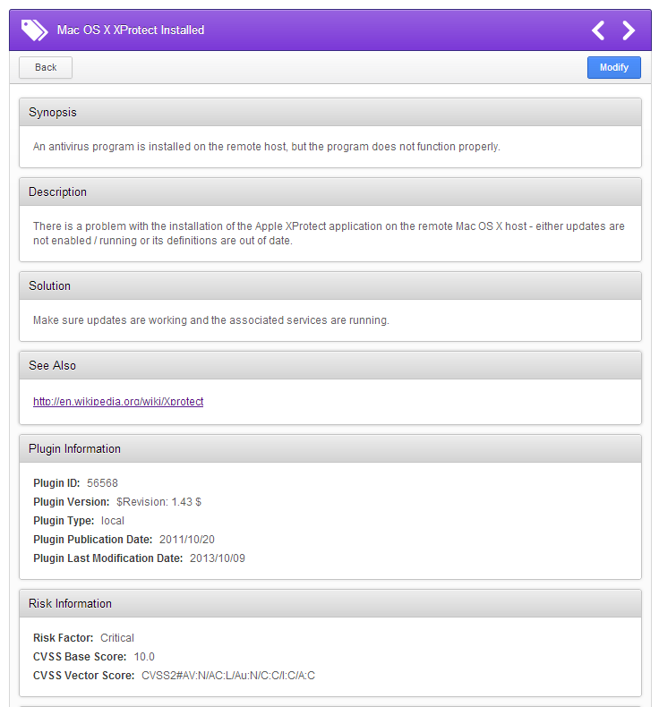
Task: Click the tag icon in the header
Action: (x=34, y=30)
